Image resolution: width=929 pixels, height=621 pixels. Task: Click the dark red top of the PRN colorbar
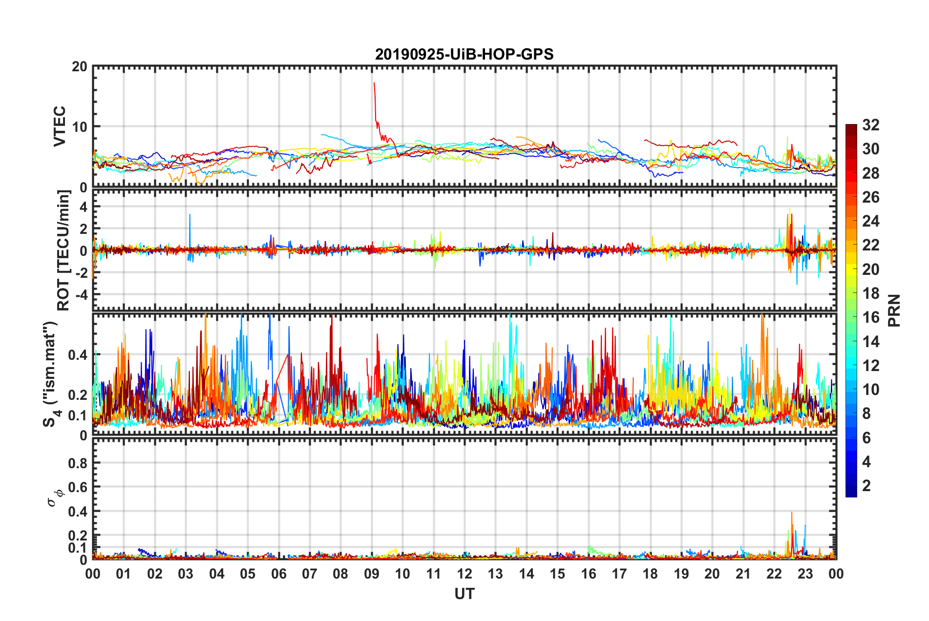point(851,127)
